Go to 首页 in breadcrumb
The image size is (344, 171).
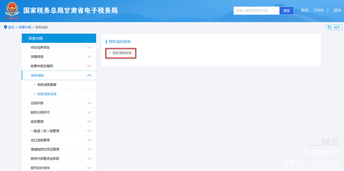tap(11, 27)
